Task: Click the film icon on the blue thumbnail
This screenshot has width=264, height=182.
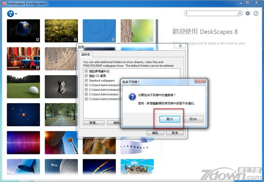Action: (x=113, y=40)
